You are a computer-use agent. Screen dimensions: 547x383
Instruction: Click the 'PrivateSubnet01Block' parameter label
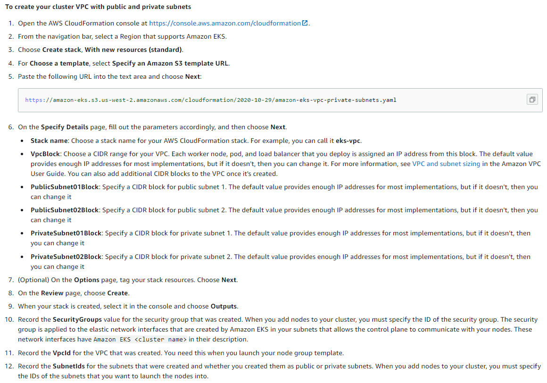coord(66,233)
